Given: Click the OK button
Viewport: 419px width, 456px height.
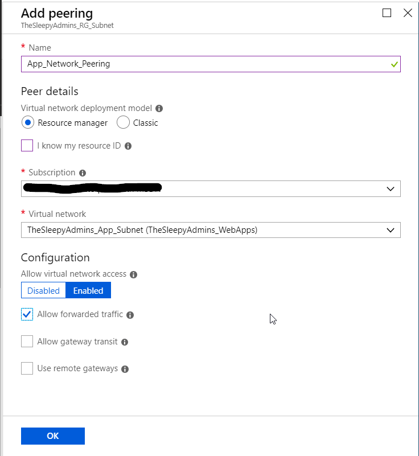Looking at the screenshot, I should pyautogui.click(x=53, y=436).
